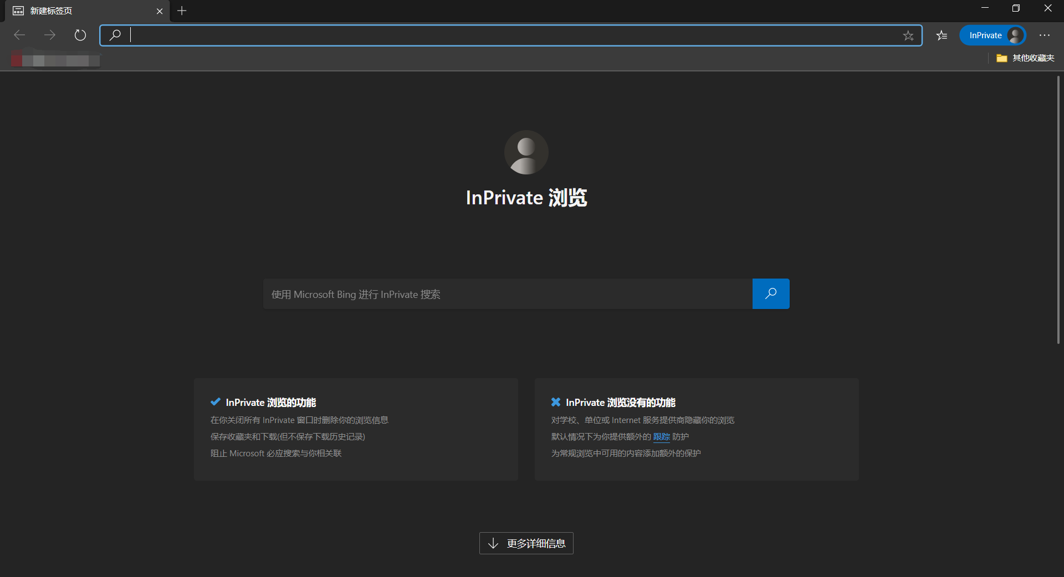Expand 更多详细信息 section
The height and width of the screenshot is (577, 1064).
tap(526, 543)
